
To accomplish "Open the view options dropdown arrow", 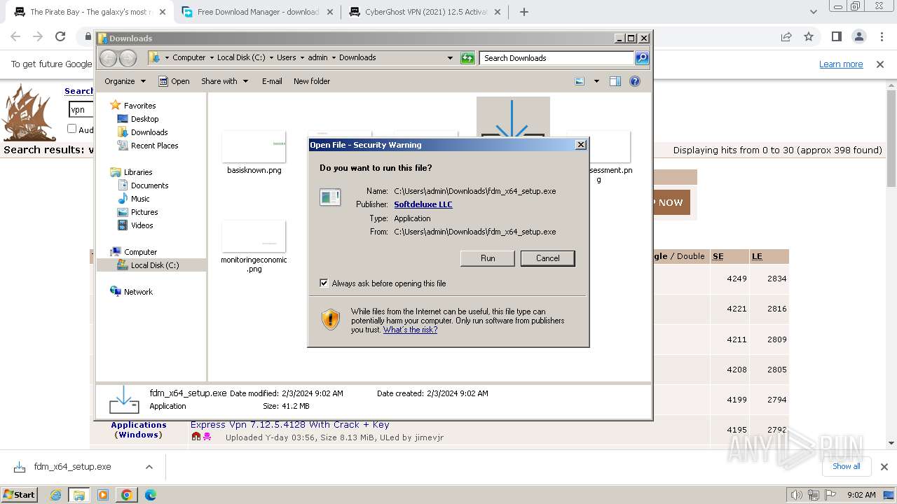I will (596, 81).
